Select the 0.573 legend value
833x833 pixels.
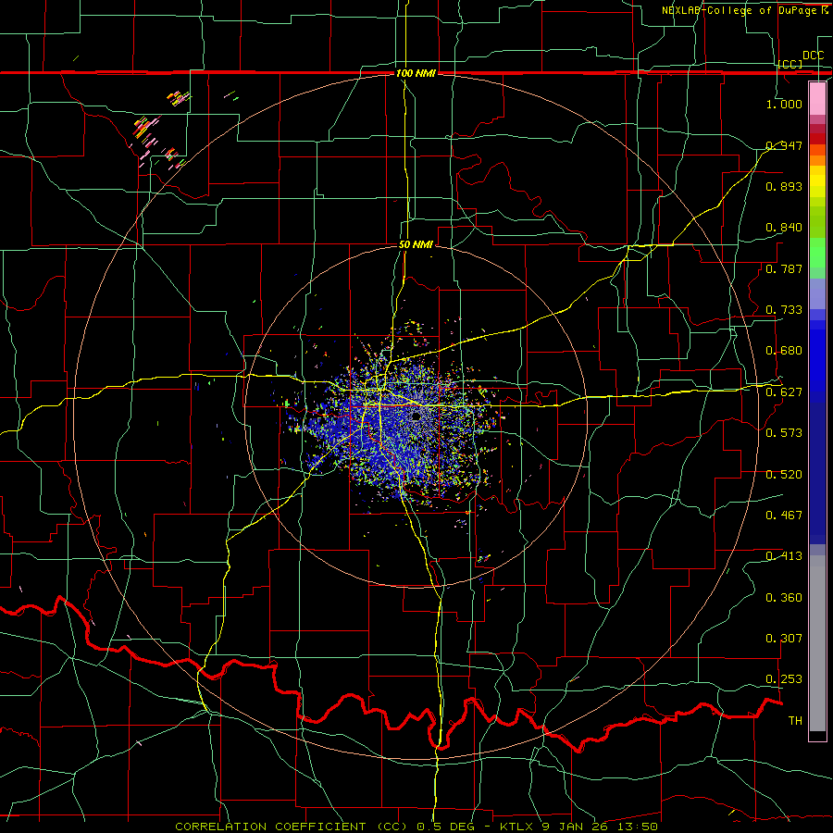click(x=784, y=433)
